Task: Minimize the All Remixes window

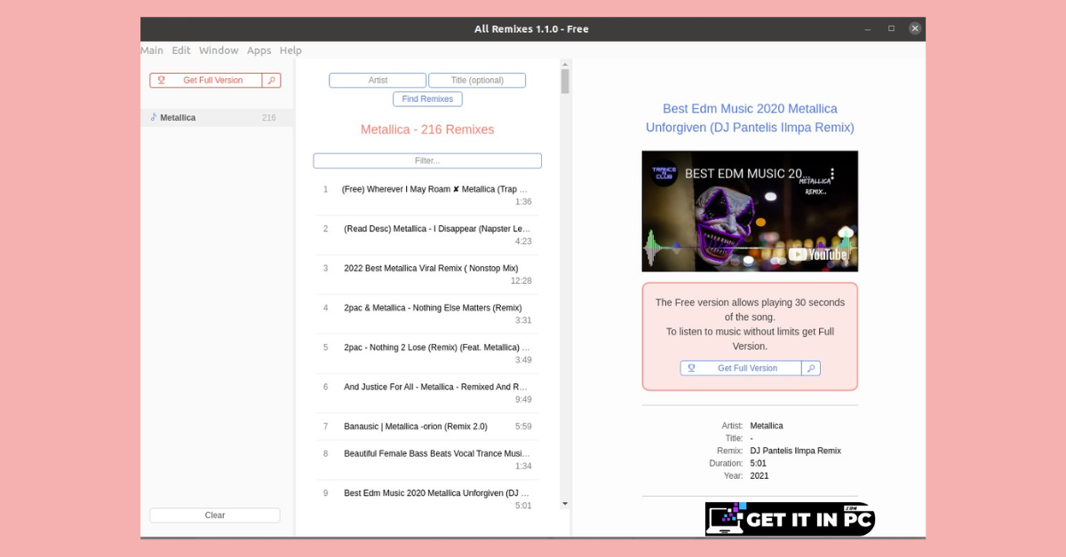Action: coord(868,28)
